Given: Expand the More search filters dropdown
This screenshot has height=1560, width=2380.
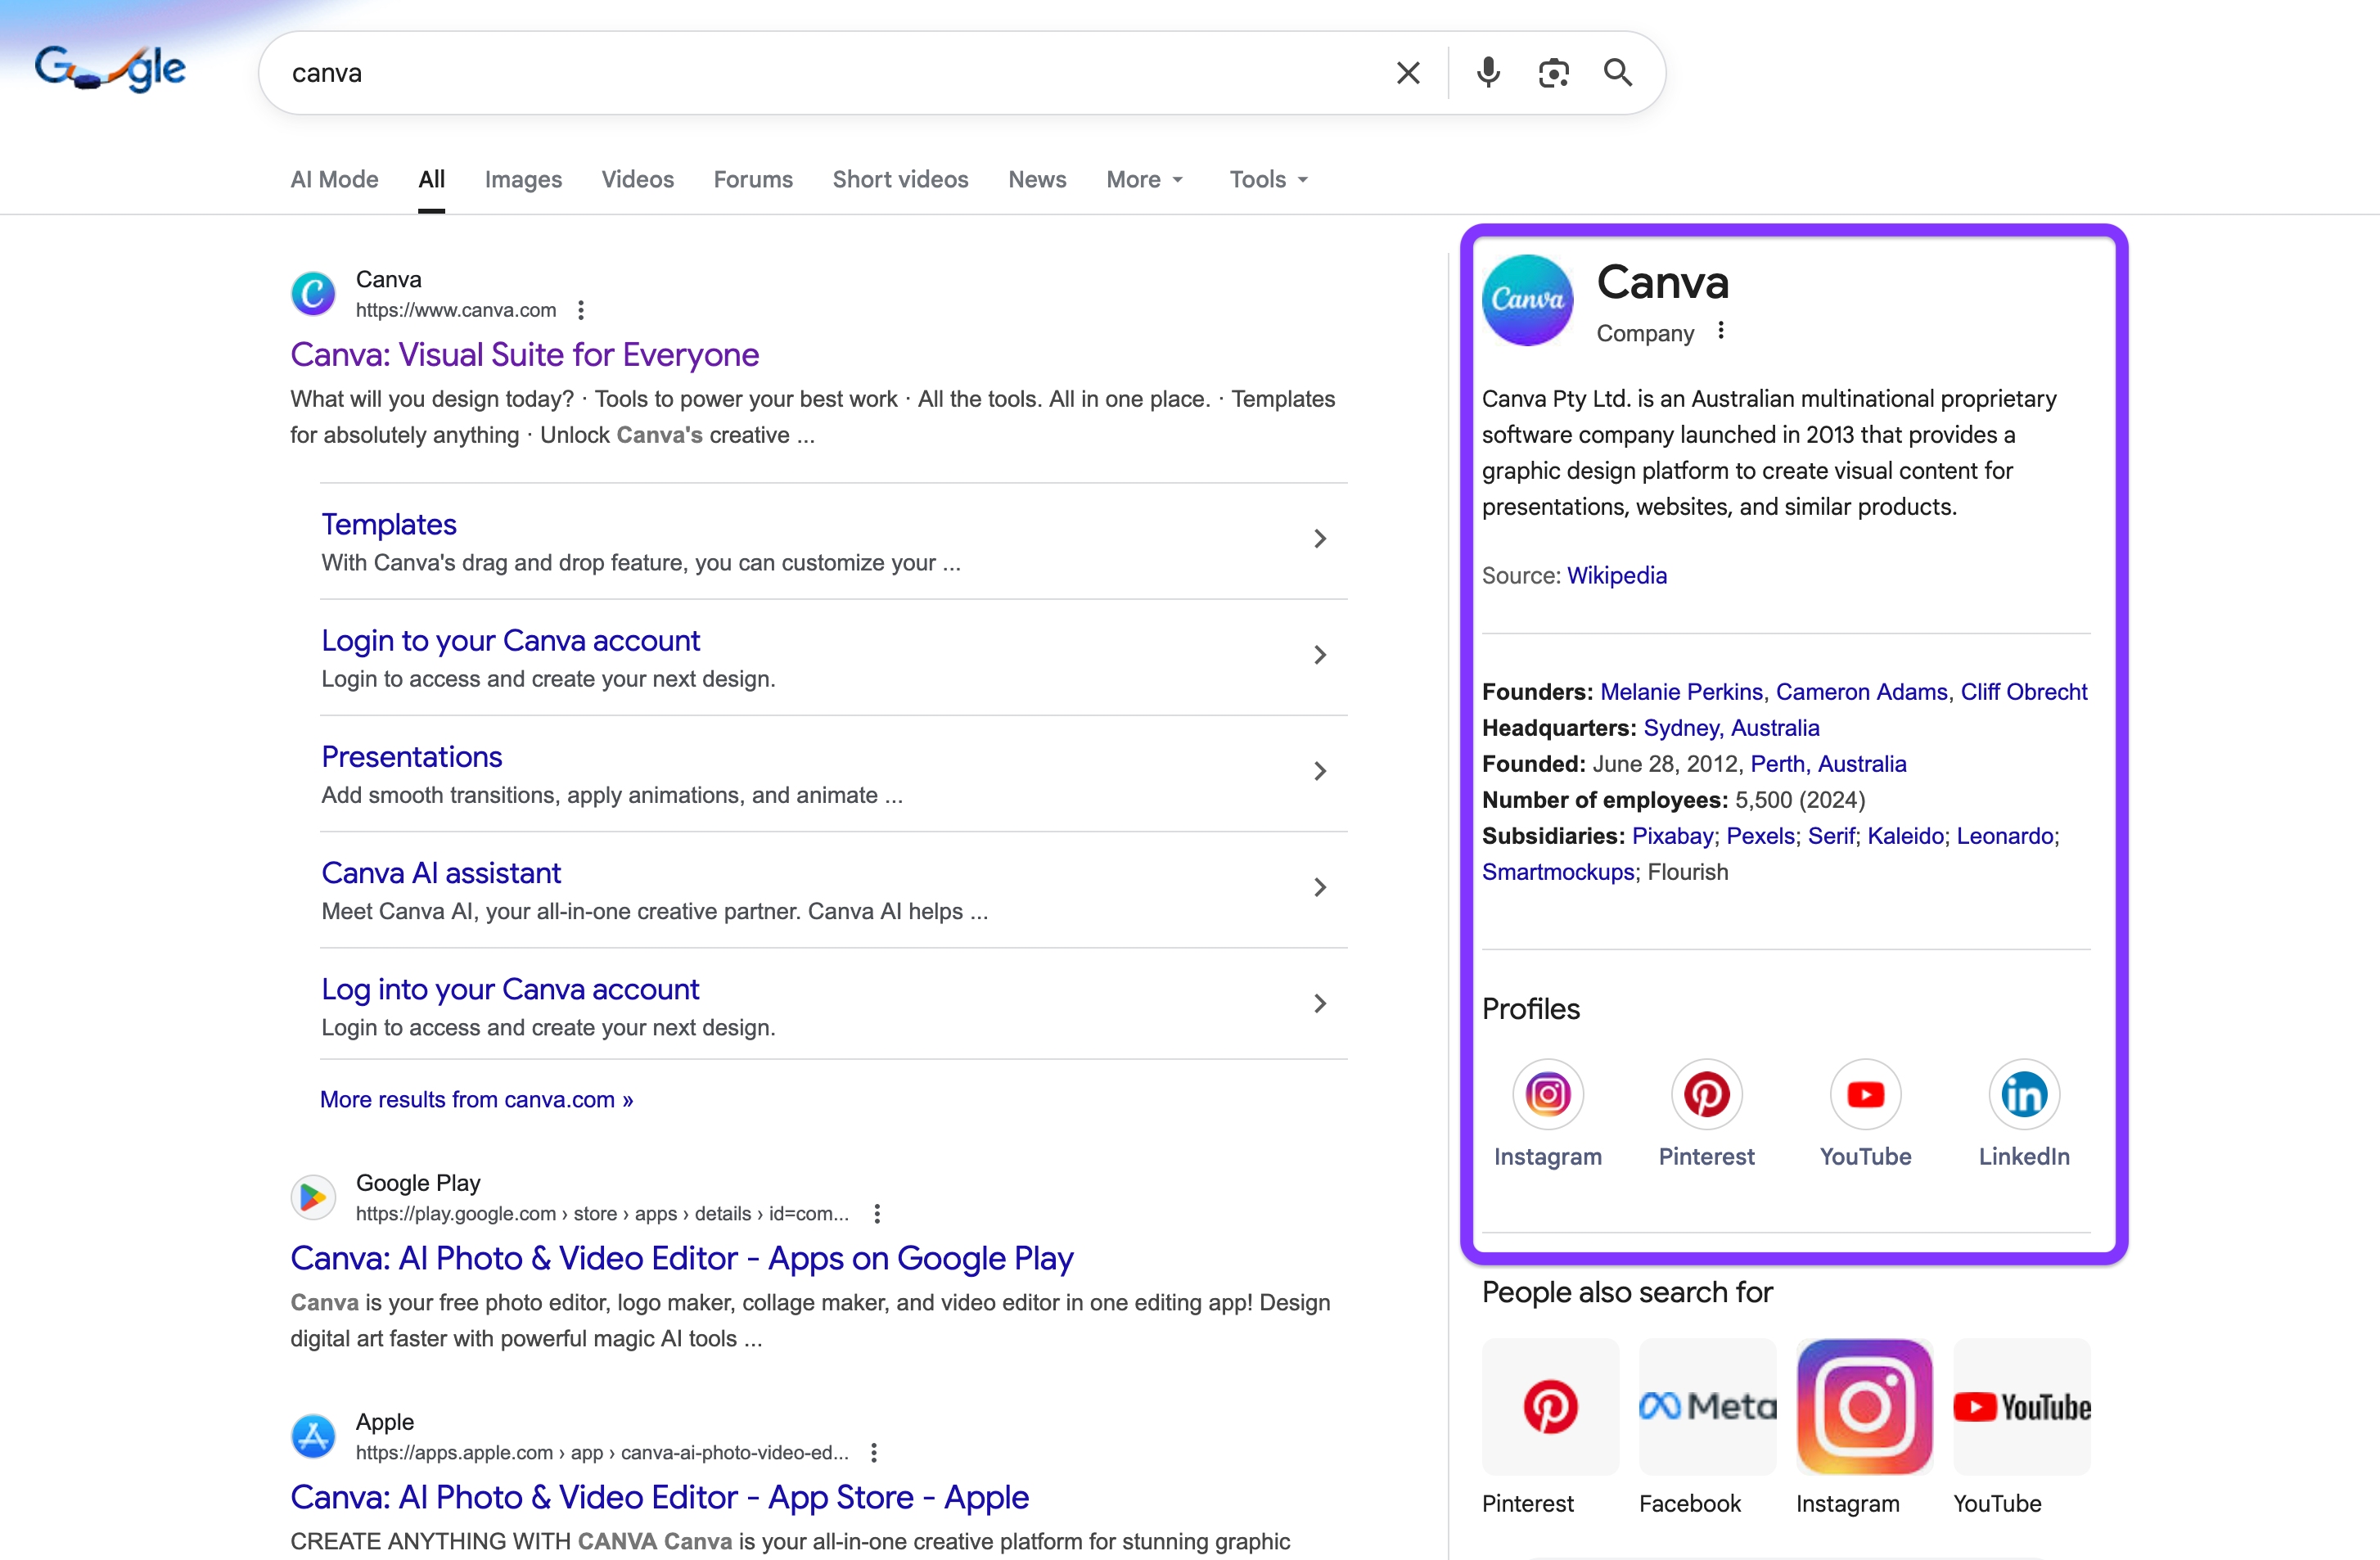Looking at the screenshot, I should click(x=1145, y=180).
